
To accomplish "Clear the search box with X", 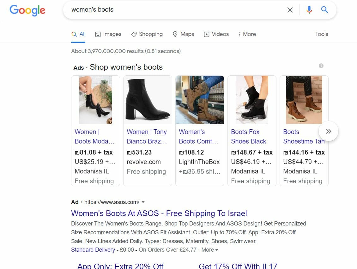I will click(290, 10).
